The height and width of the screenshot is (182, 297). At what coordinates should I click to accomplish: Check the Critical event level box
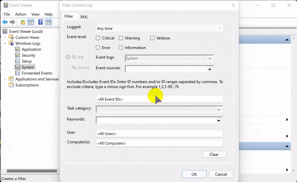[98, 38]
